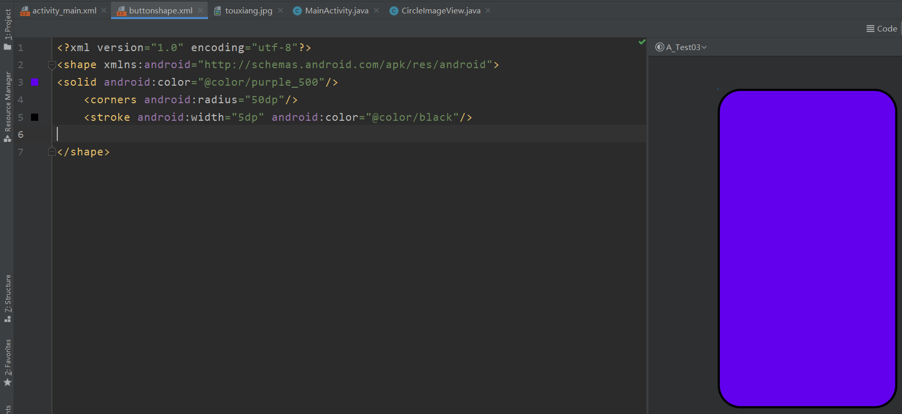Open the black gutter color swatch
Viewport: 902px width, 414px height.
pyautogui.click(x=35, y=117)
